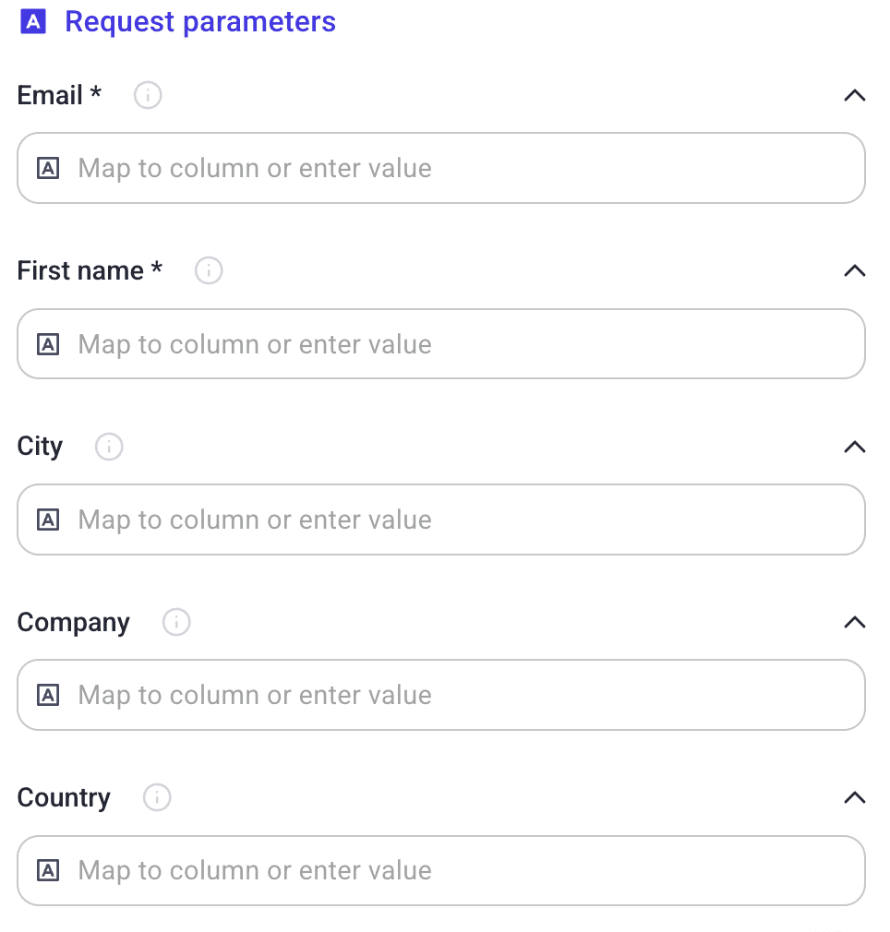
Task: Collapse the Email parameter section
Action: coord(855,95)
